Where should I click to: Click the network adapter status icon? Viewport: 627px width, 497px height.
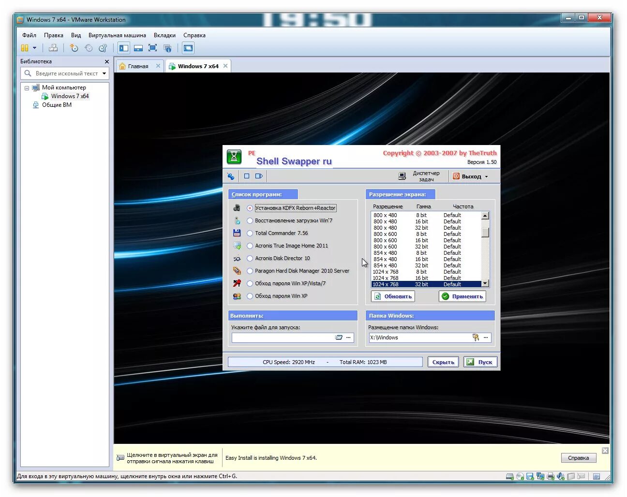pos(540,476)
